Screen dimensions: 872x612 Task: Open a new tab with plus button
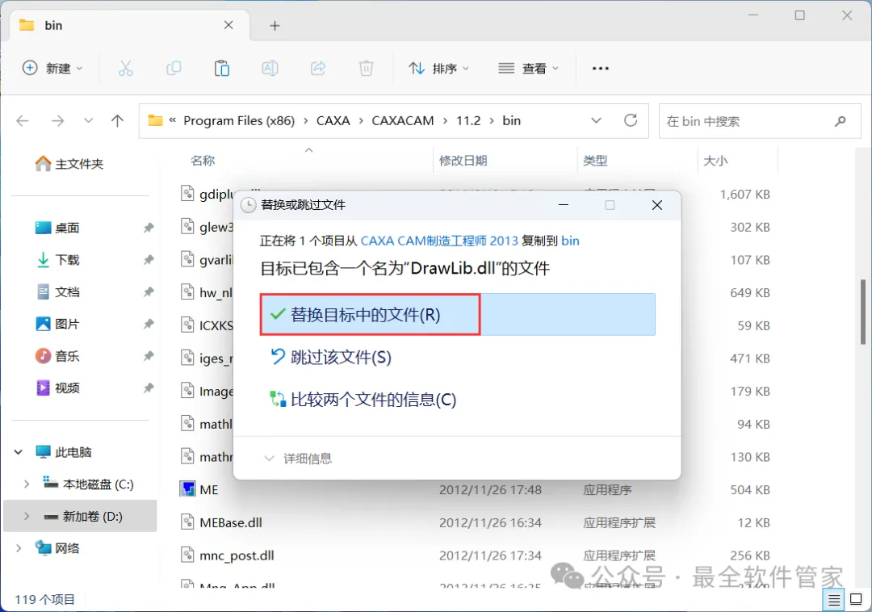(275, 26)
